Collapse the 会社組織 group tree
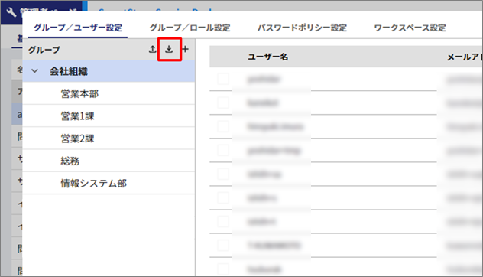Image resolution: width=483 pixels, height=277 pixels. point(35,71)
